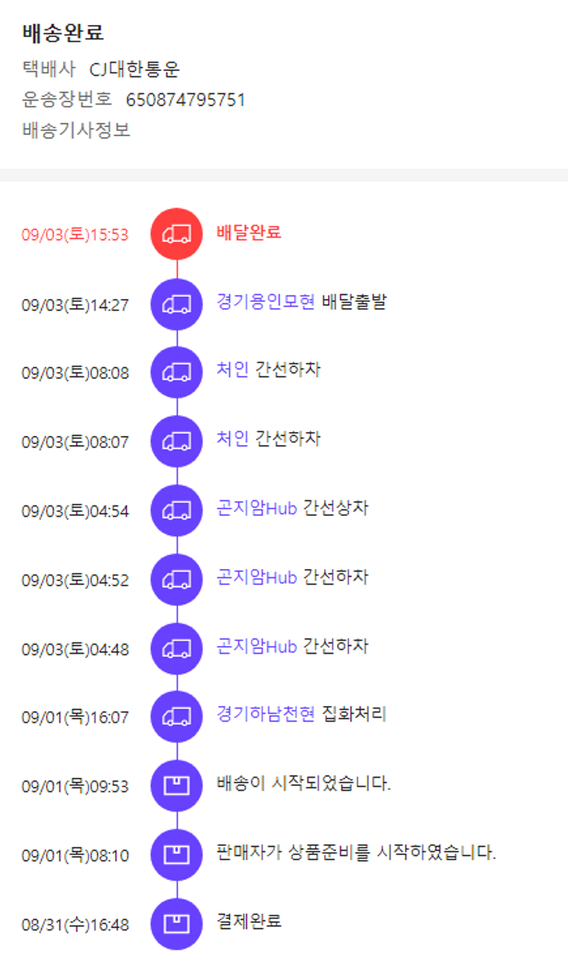568x964 pixels.
Task: Open 처인 link at 08:07 entry
Action: pyautogui.click(x=232, y=439)
